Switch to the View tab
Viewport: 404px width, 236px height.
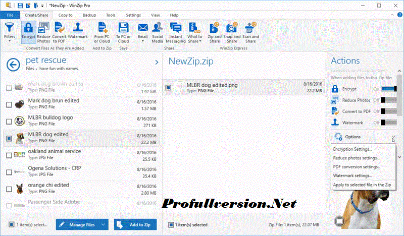156,15
